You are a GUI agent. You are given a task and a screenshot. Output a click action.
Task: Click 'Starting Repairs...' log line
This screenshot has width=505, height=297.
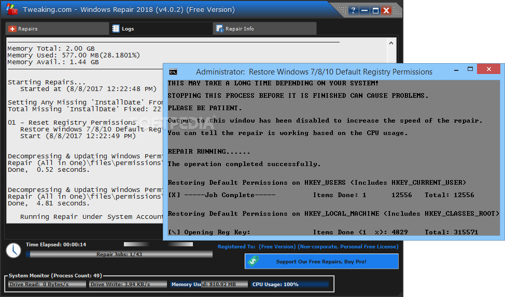[x=46, y=82]
